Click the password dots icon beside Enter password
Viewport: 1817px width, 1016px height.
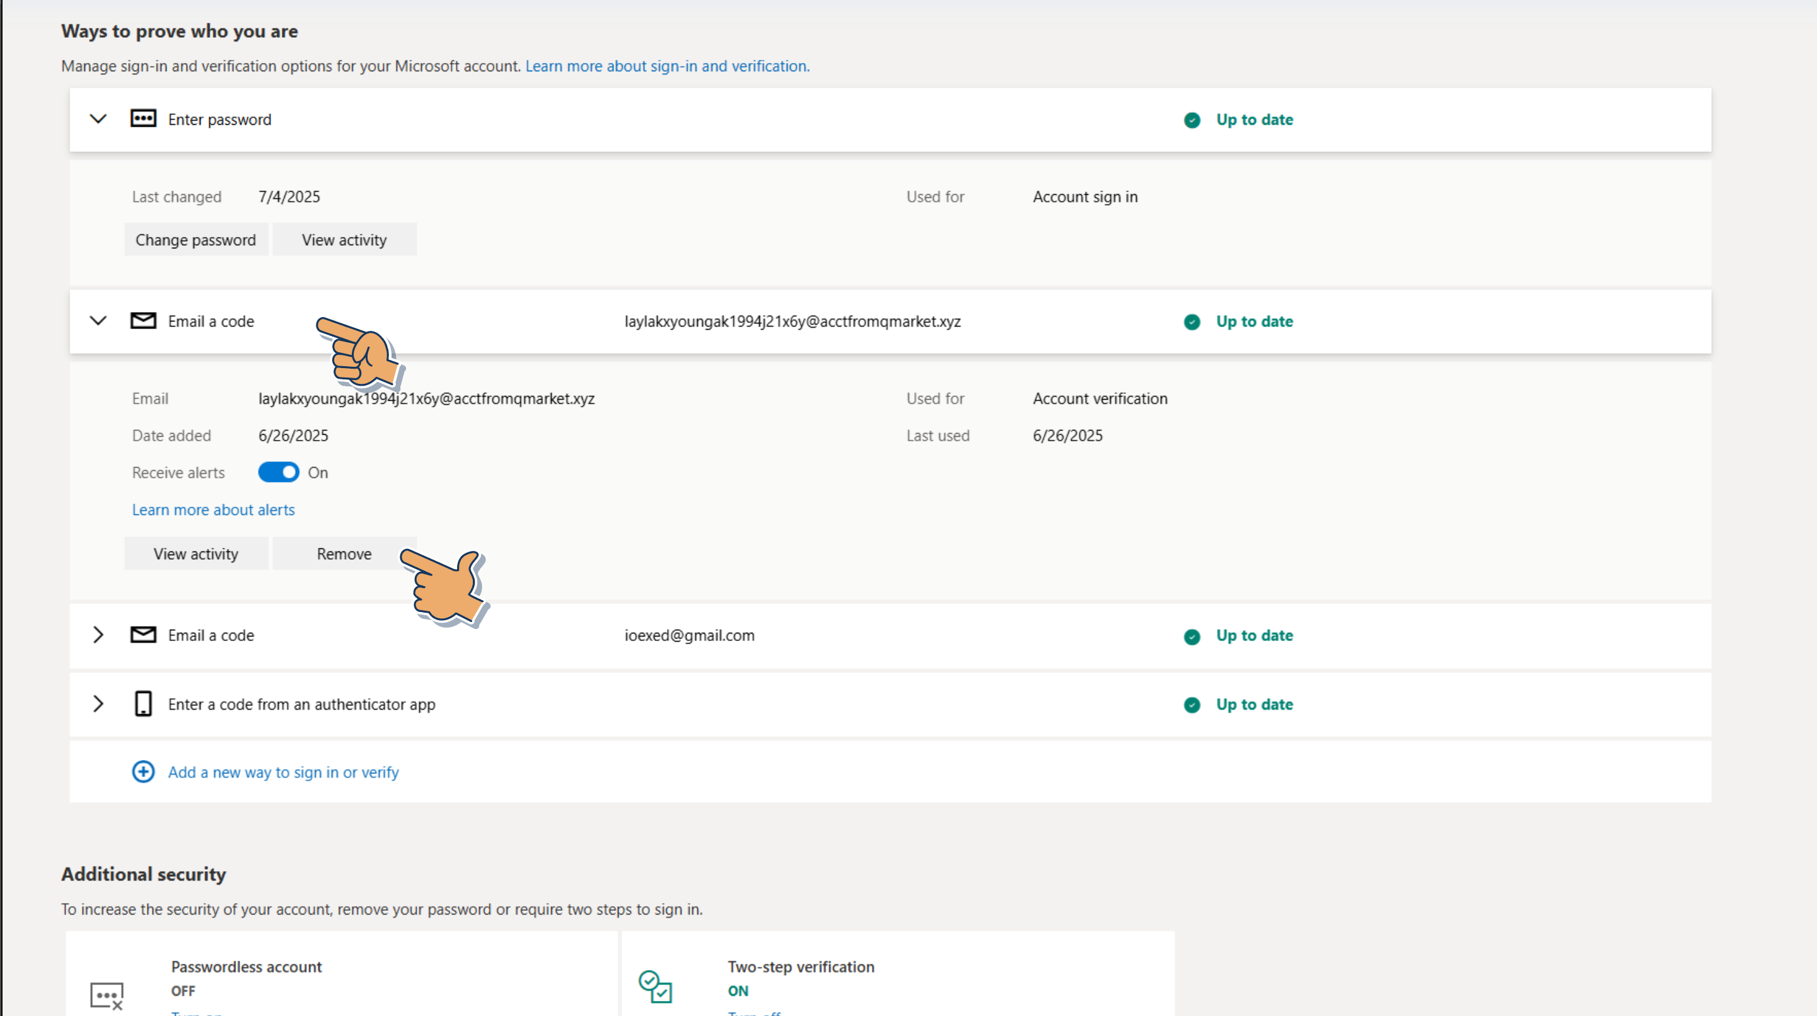(143, 118)
